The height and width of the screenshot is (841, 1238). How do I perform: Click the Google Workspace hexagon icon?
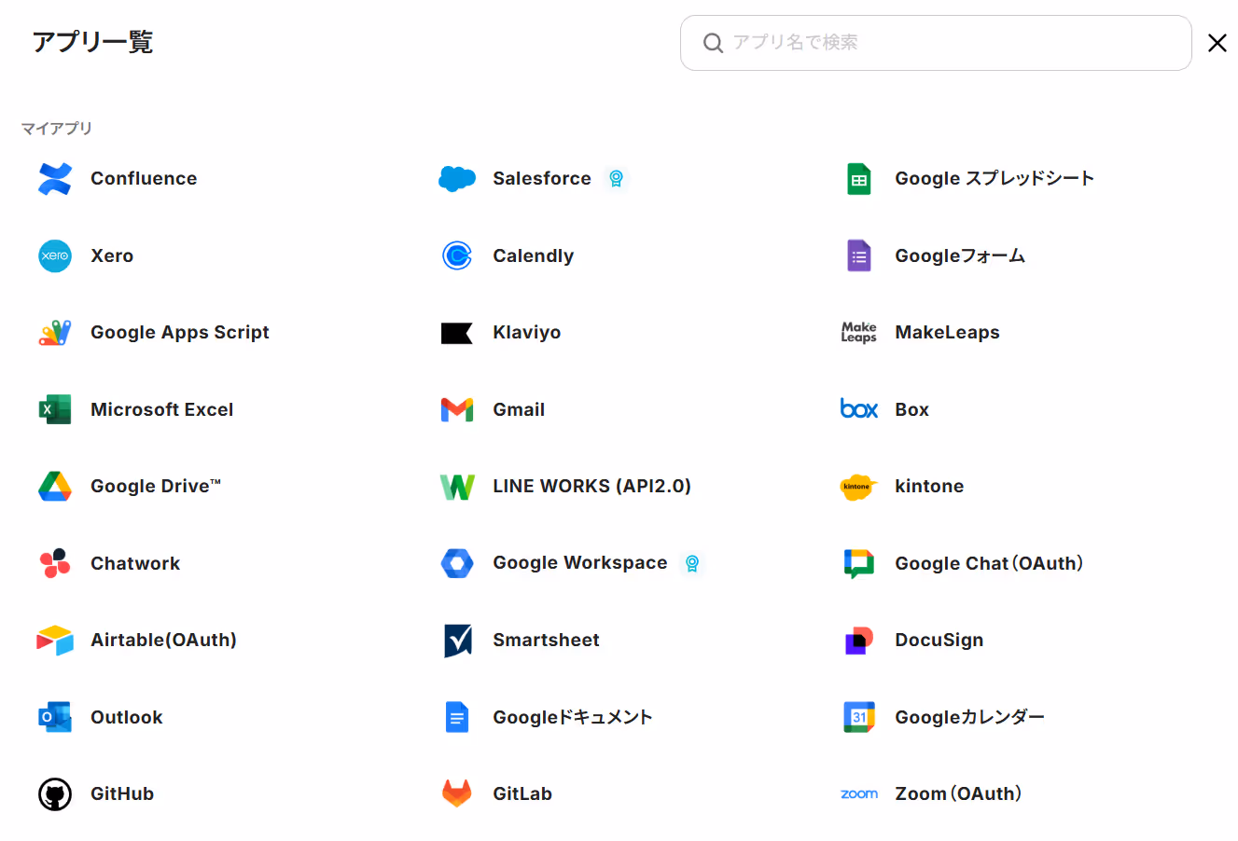click(x=457, y=563)
